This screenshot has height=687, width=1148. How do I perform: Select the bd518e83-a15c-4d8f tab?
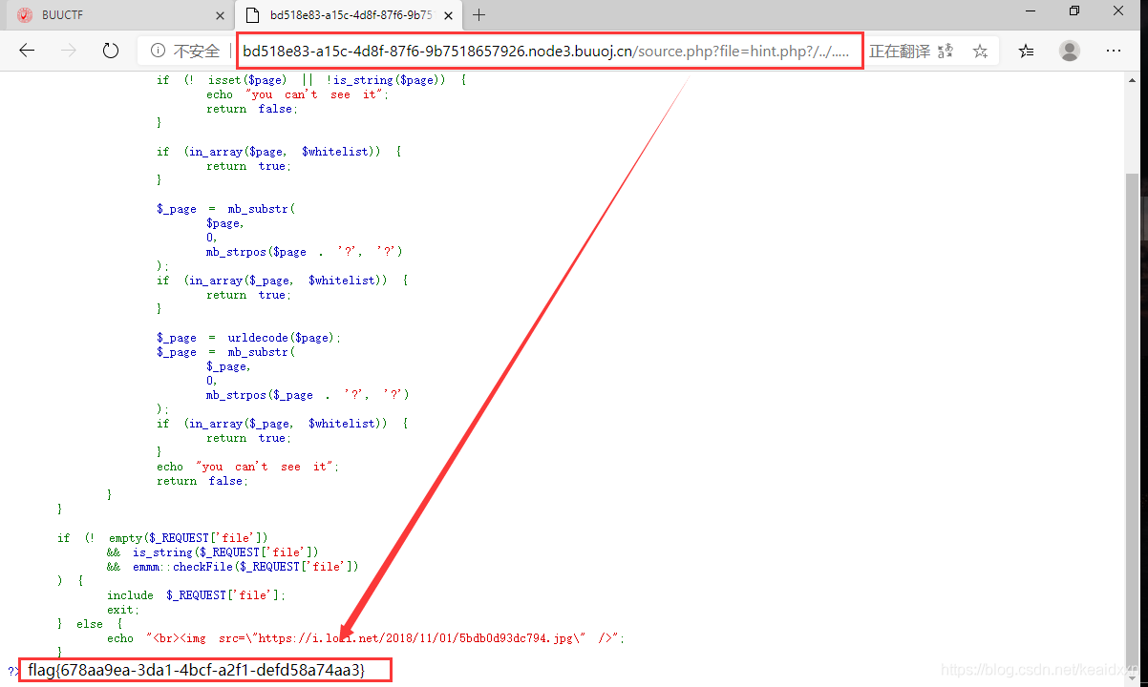(349, 15)
